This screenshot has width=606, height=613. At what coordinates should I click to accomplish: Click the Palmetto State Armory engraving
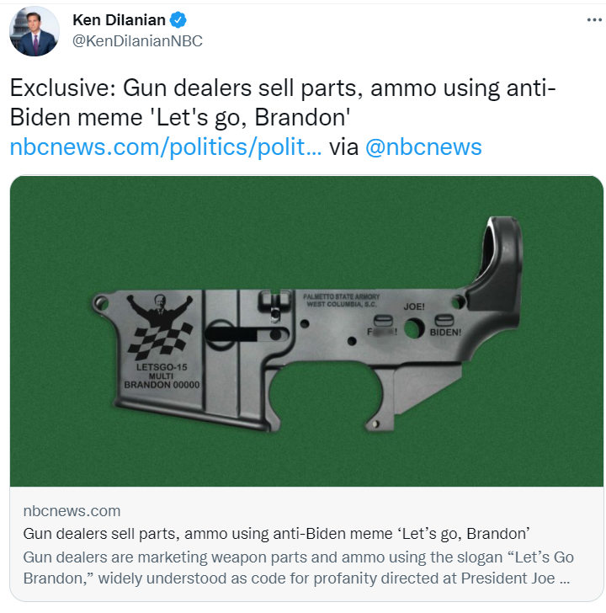(x=342, y=301)
